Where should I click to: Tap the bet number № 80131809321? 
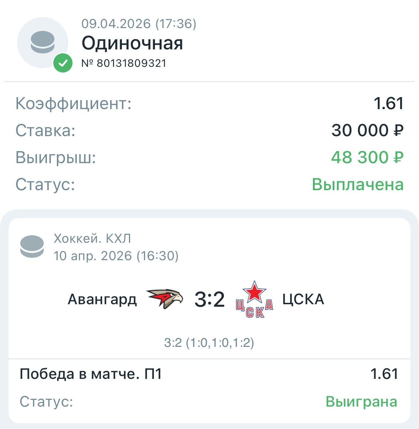pyautogui.click(x=124, y=63)
